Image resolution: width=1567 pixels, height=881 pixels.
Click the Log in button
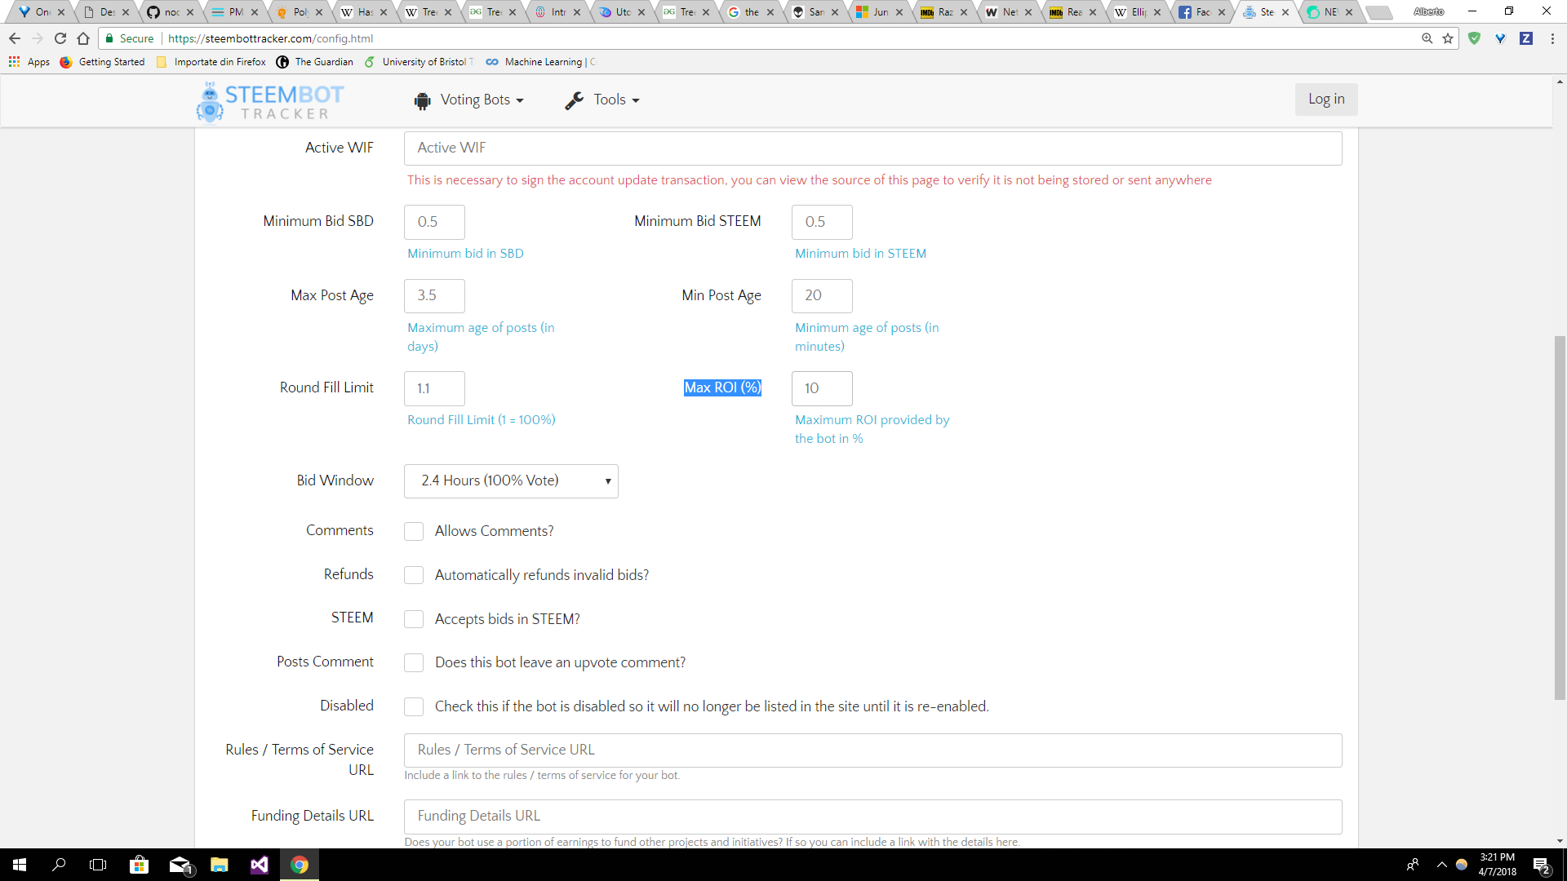point(1326,99)
